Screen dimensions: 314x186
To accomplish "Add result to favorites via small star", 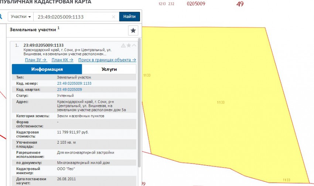I will 129,45.
